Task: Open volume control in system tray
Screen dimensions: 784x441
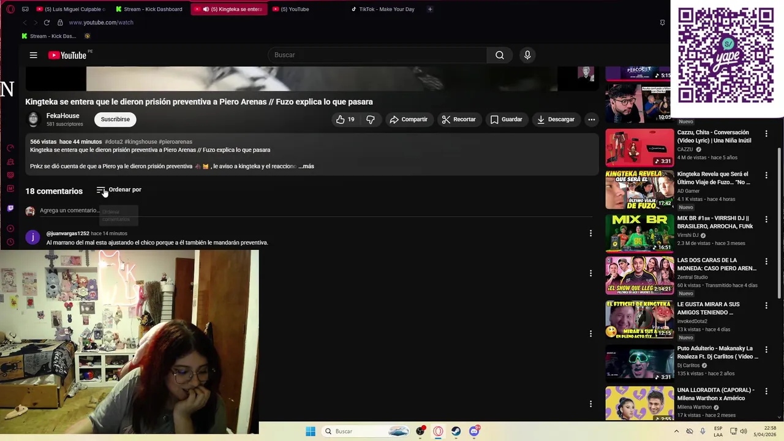Action: [x=744, y=431]
